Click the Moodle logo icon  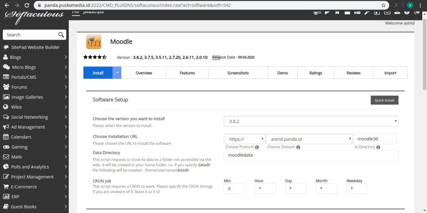pos(94,42)
